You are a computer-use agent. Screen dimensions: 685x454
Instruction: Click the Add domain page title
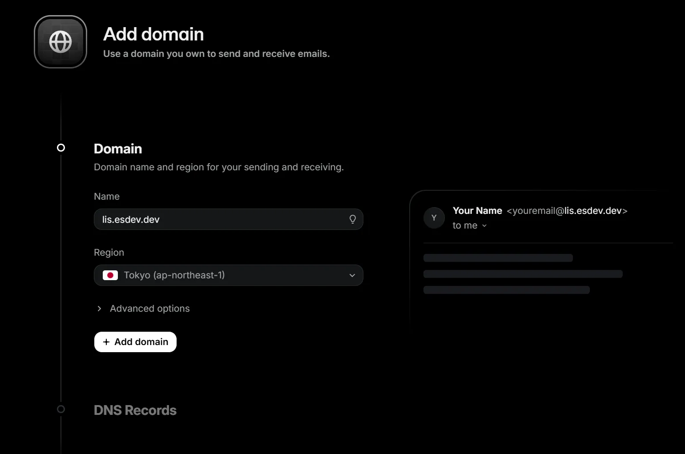[153, 34]
